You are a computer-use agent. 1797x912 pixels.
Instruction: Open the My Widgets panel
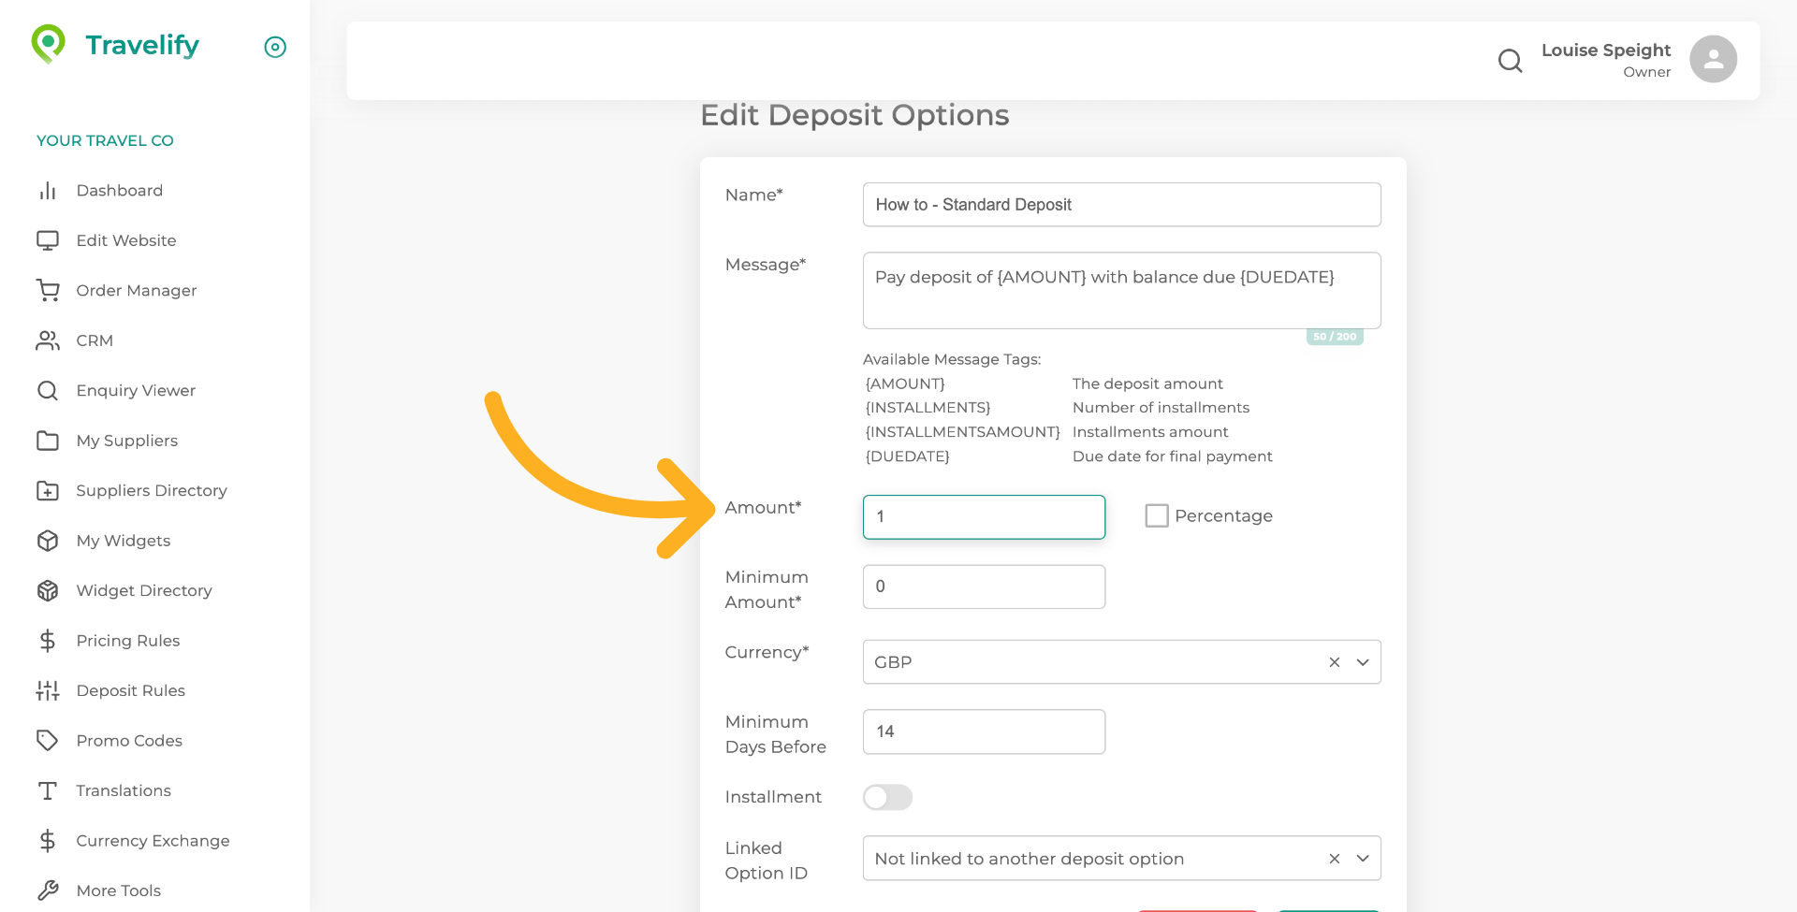(123, 541)
